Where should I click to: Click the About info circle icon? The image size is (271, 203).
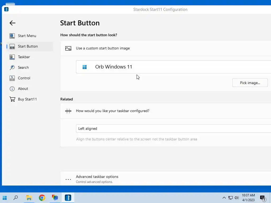tap(12, 89)
